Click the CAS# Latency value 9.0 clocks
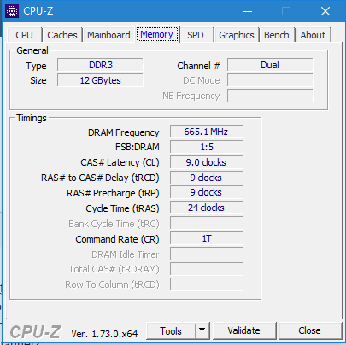 [x=207, y=162]
